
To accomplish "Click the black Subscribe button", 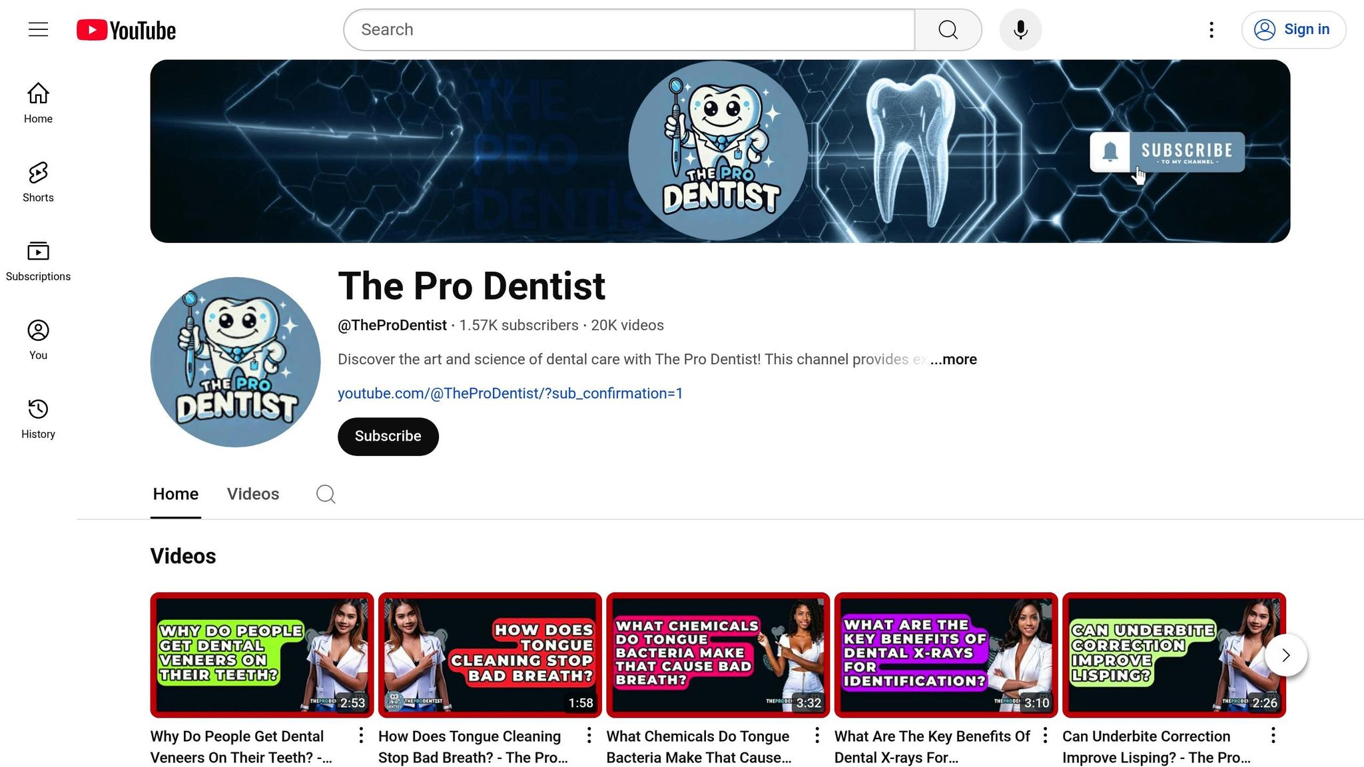I will coord(388,436).
